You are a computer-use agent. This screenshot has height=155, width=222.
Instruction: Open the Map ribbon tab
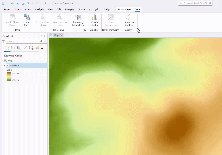[18, 9]
